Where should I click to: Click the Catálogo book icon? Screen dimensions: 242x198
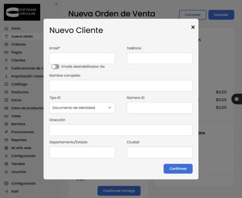[x=6, y=84]
